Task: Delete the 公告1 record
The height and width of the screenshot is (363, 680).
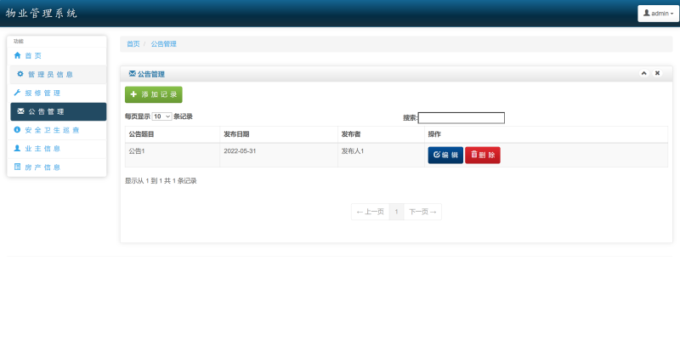Action: click(483, 156)
